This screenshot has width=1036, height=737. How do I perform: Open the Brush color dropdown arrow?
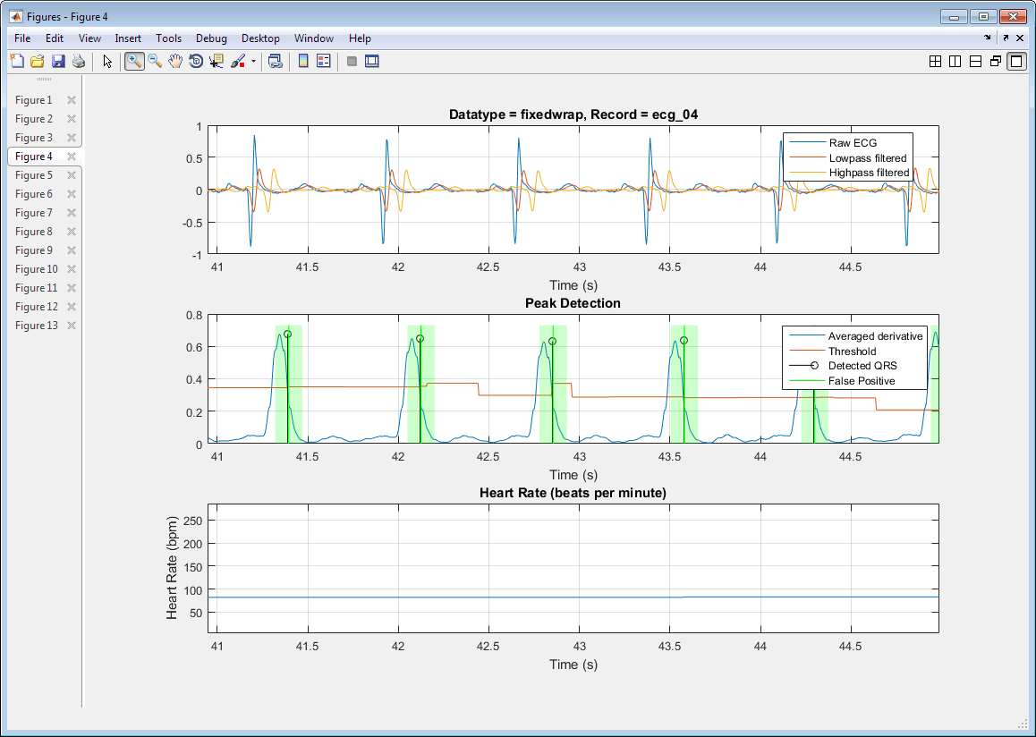tap(253, 62)
